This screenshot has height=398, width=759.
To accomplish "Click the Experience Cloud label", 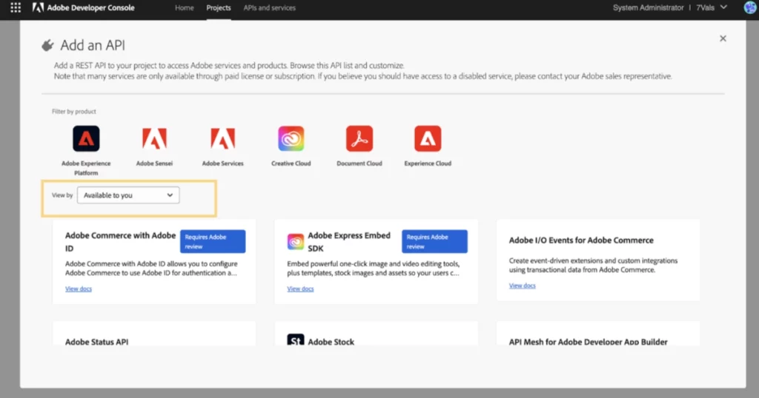I will click(428, 163).
